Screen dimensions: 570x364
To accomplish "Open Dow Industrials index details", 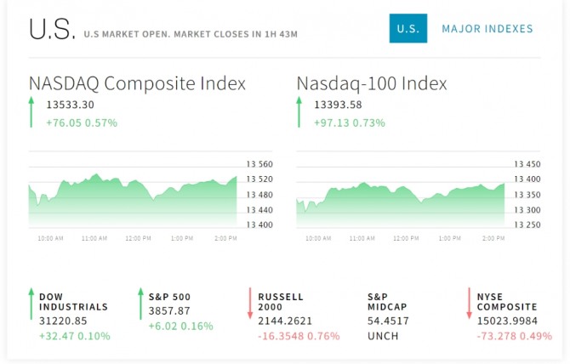I will click(73, 302).
